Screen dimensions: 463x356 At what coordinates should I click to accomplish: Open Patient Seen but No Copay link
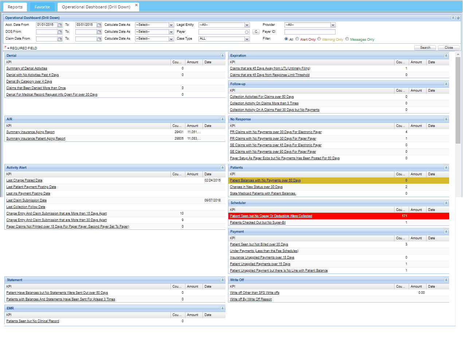point(271,216)
